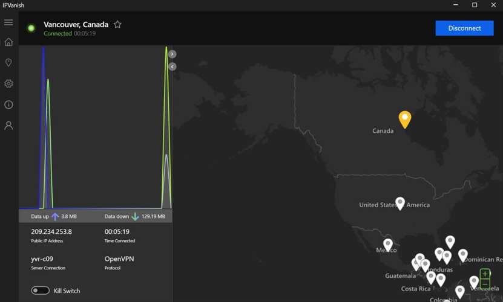Favorite Vancouver, Canada with the star icon
503x302 pixels.
point(117,25)
